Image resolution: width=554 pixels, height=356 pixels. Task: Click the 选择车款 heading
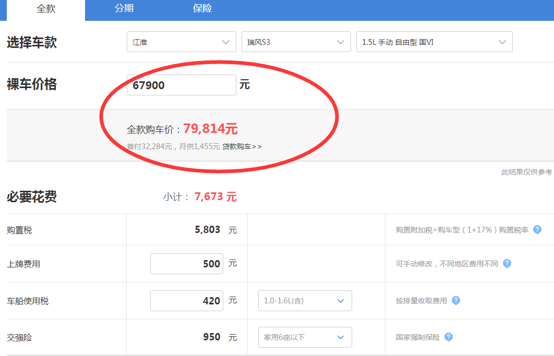click(x=32, y=42)
